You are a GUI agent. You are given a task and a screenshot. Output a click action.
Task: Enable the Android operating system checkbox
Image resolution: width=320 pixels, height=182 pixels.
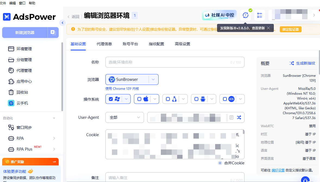196,99
